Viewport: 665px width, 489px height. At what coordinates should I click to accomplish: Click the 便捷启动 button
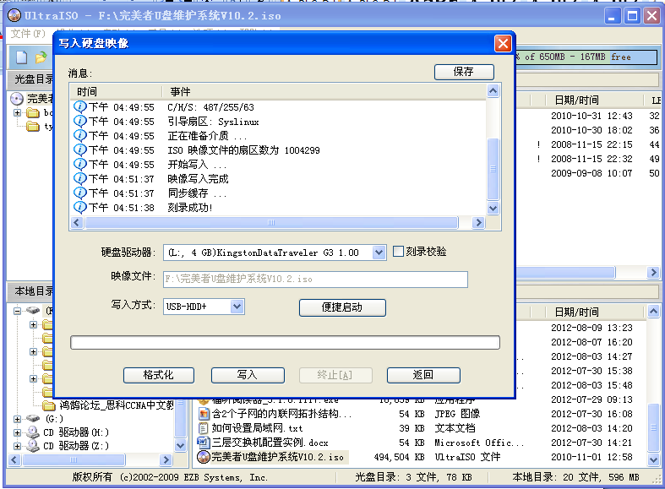click(x=342, y=307)
